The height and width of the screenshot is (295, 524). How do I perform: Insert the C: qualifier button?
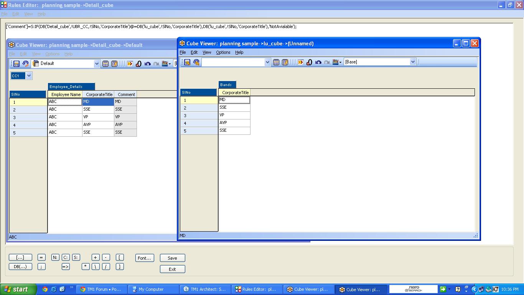(x=66, y=257)
